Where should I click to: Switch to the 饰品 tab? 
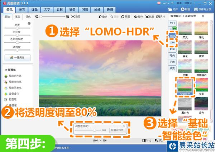click(x=34, y=10)
